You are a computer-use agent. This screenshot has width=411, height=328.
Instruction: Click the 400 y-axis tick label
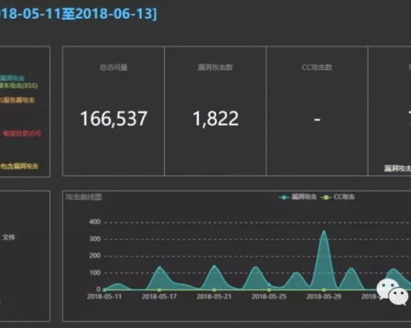point(95,222)
